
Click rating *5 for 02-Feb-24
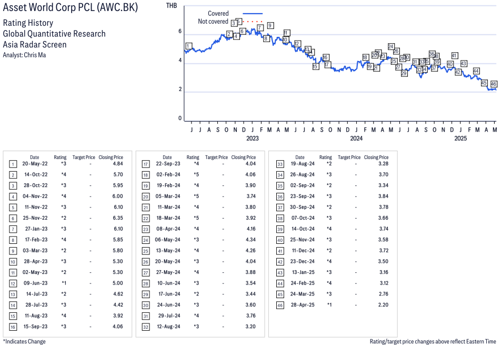[196, 174]
